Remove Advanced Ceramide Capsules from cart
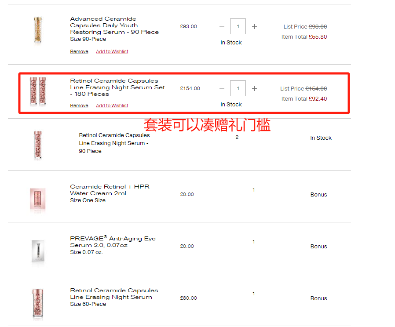This screenshot has height=327, width=395. (79, 51)
